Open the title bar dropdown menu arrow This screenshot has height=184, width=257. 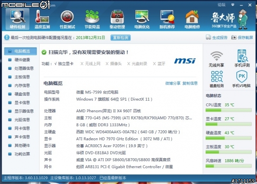tap(233, 5)
